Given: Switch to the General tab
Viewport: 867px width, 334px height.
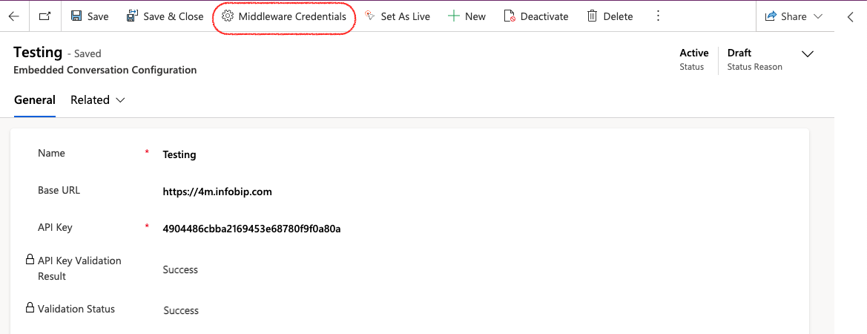Looking at the screenshot, I should 35,100.
